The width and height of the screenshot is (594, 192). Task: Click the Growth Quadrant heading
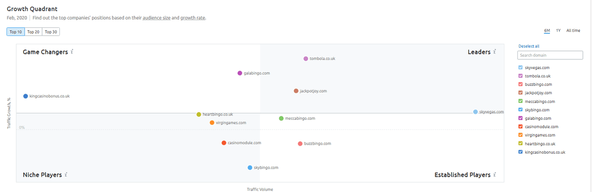32,9
